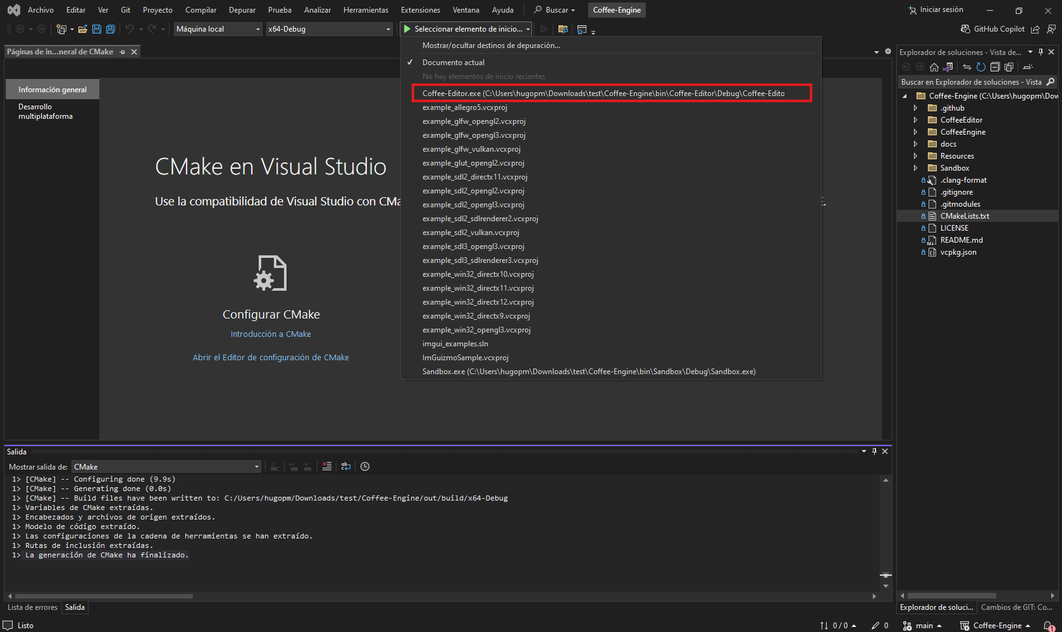1062x632 pixels.
Task: Open the Introducción a CMake link
Action: (x=271, y=334)
